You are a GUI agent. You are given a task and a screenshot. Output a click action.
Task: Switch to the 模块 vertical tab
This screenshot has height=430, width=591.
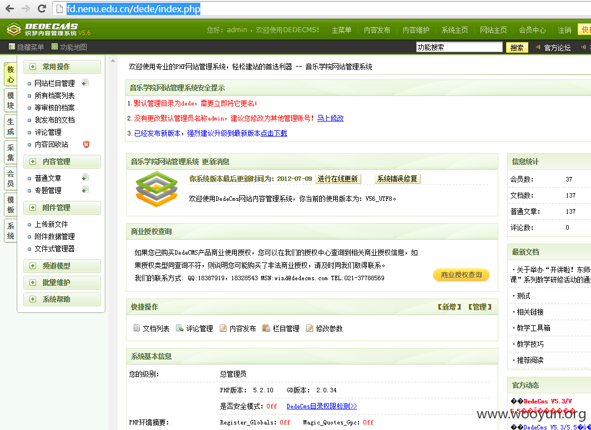click(x=11, y=100)
